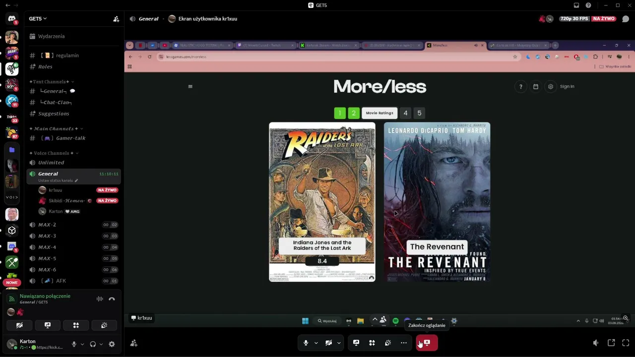Pop out the stream window

[611, 343]
